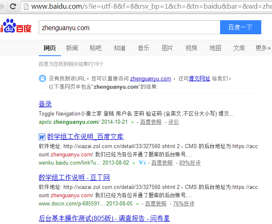272x224 pixels.
Task: Click the Baidu search input field
Action: (129, 27)
